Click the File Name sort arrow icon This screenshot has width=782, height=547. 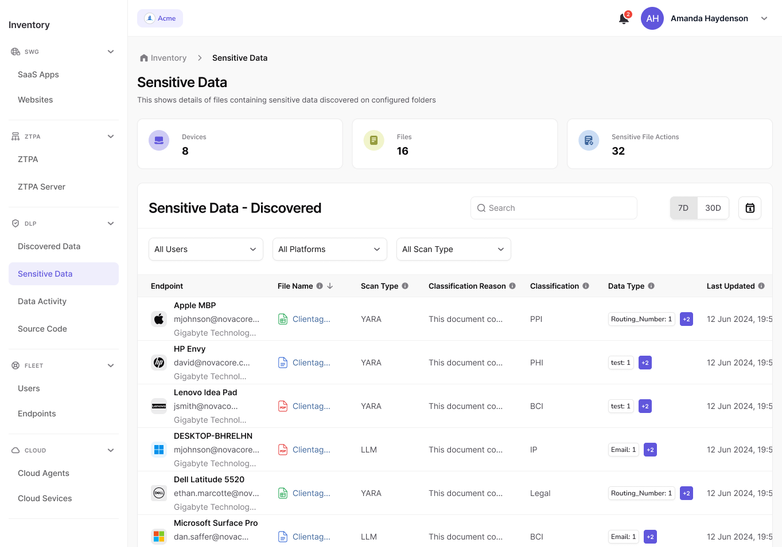(x=330, y=286)
